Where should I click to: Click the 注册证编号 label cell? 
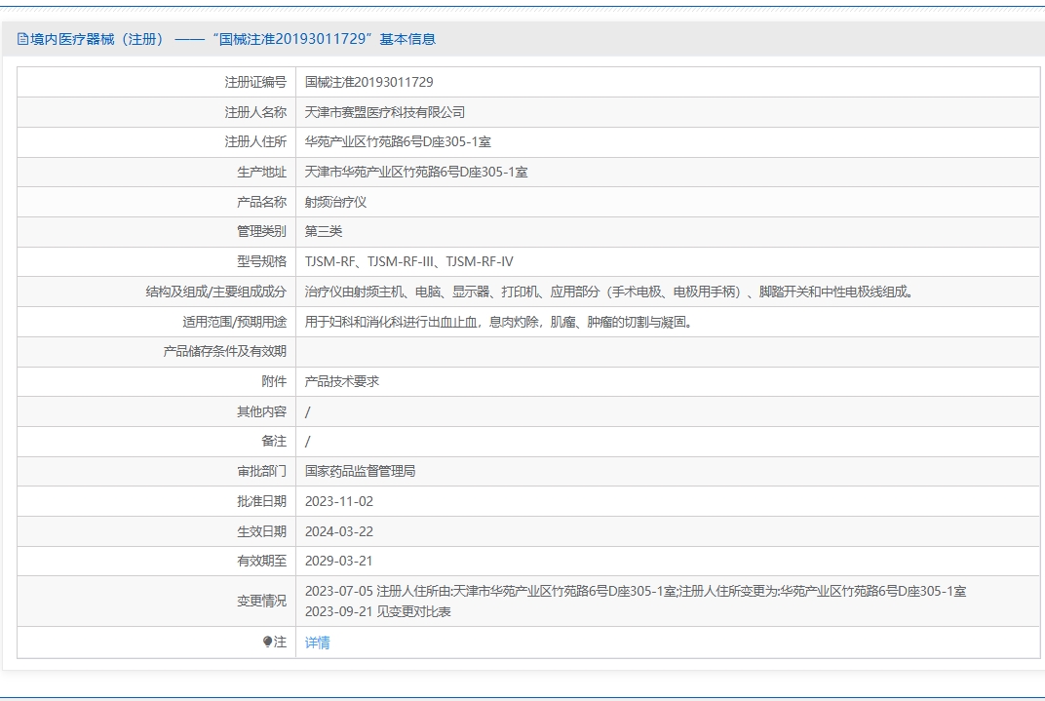pyautogui.click(x=157, y=82)
